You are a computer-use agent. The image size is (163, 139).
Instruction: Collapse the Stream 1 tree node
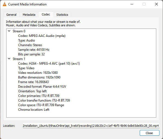pos(9,59)
